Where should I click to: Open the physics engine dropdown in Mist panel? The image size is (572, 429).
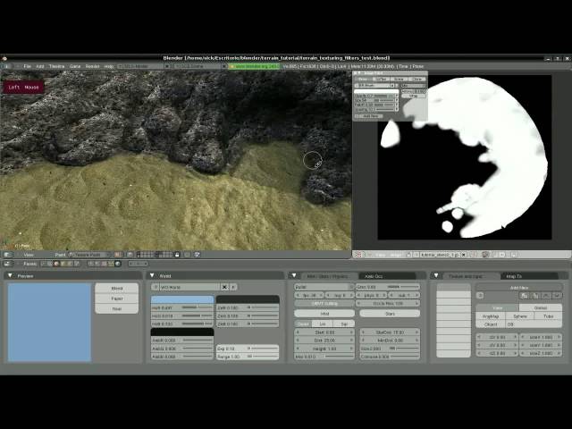click(324, 287)
